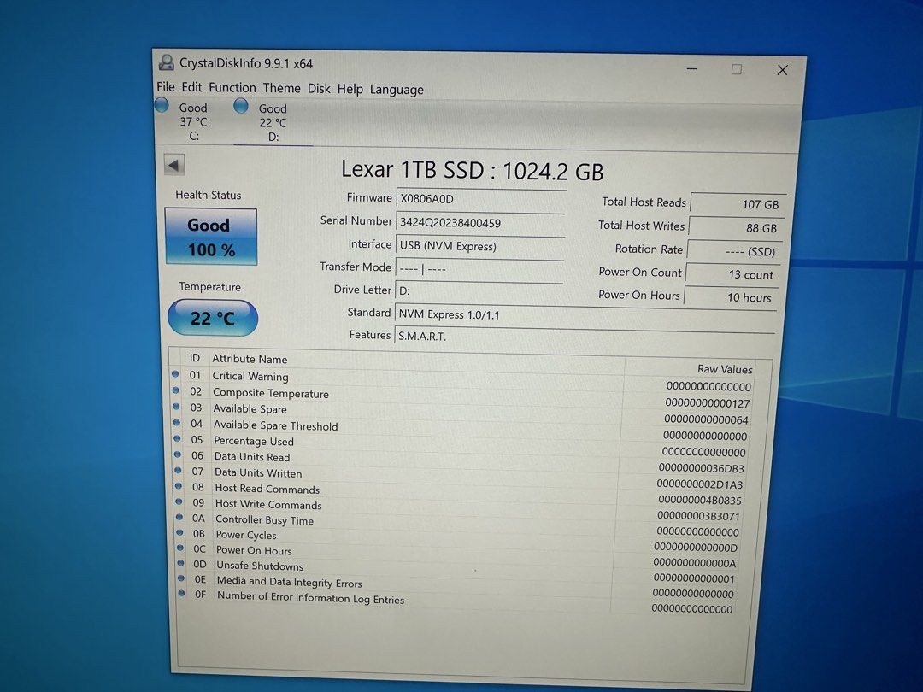Click the Power On Count value 13 count
923x692 pixels.
pyautogui.click(x=732, y=274)
